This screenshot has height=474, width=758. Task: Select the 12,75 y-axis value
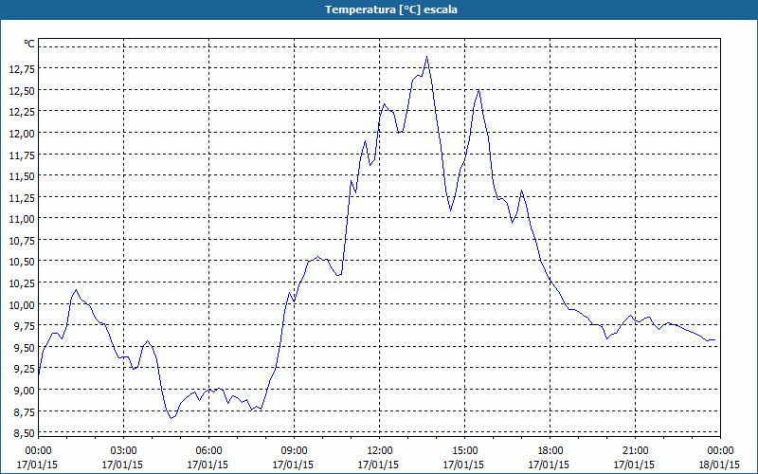(x=22, y=68)
